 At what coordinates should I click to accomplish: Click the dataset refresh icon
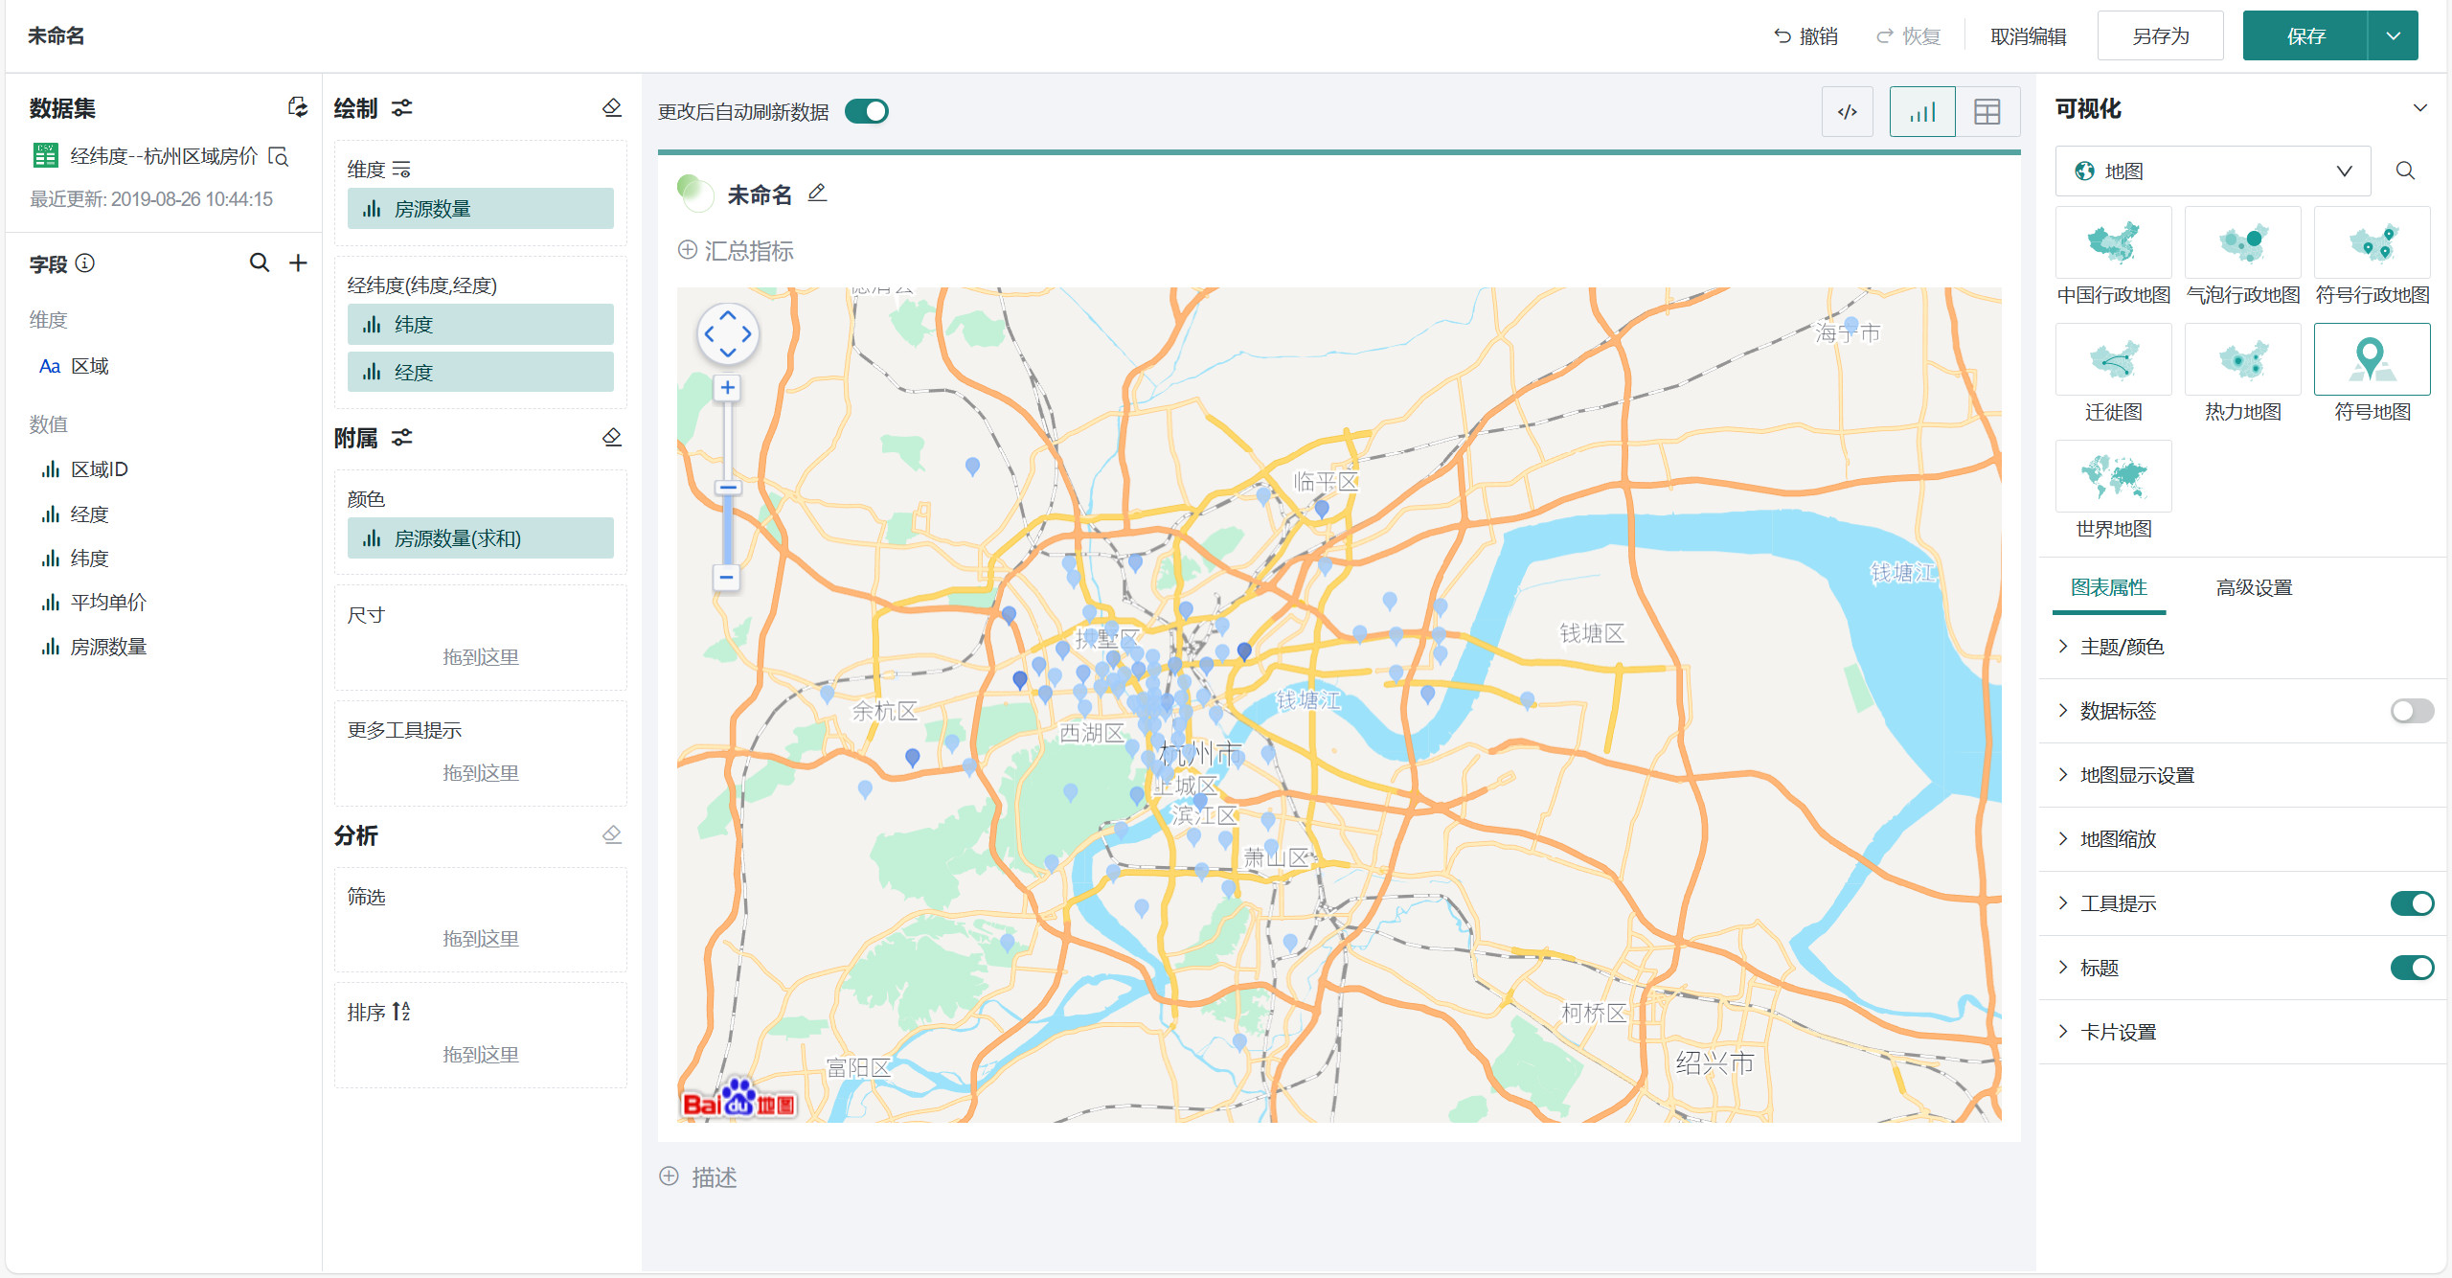tap(298, 107)
